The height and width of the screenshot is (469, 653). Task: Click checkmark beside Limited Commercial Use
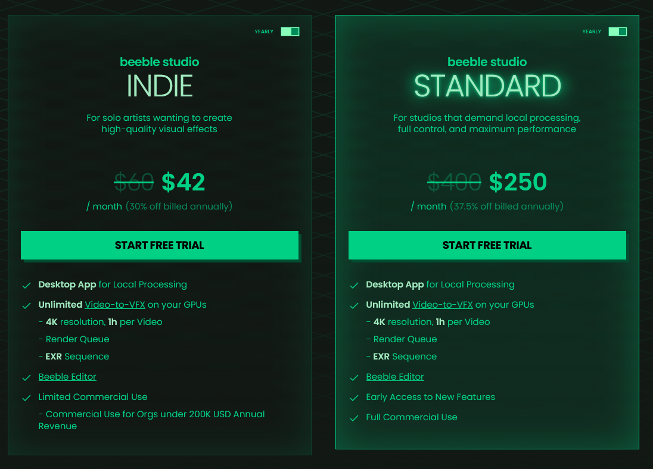coord(26,398)
